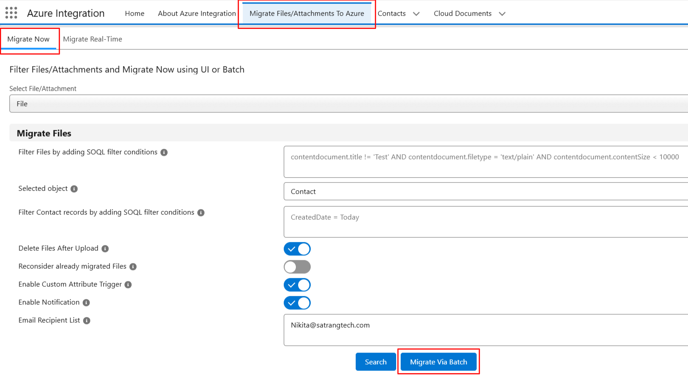The image size is (688, 376).
Task: Click info icon beside Delete Files After Upload
Action: 105,249
